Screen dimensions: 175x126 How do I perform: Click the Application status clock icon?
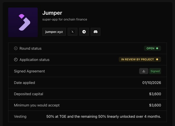(x=16, y=60)
